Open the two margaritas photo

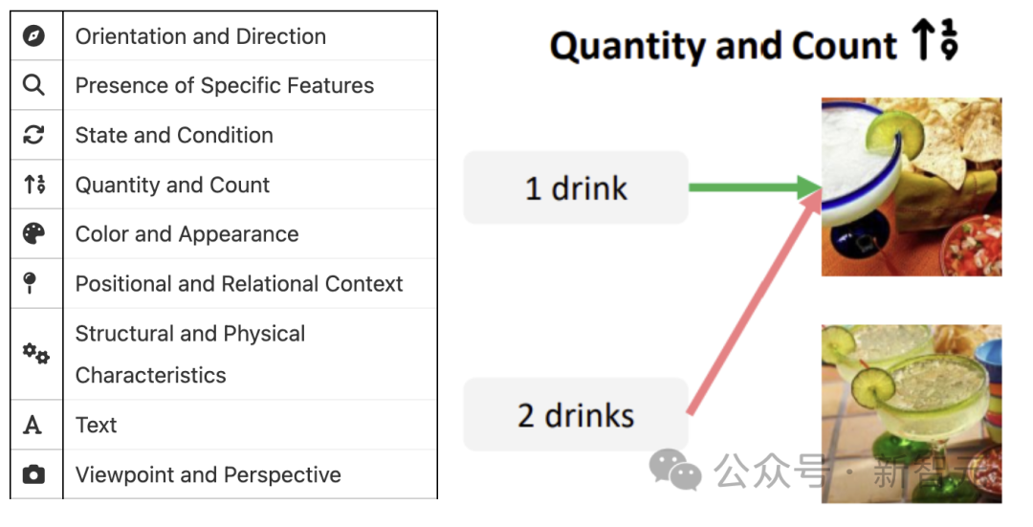coord(912,413)
